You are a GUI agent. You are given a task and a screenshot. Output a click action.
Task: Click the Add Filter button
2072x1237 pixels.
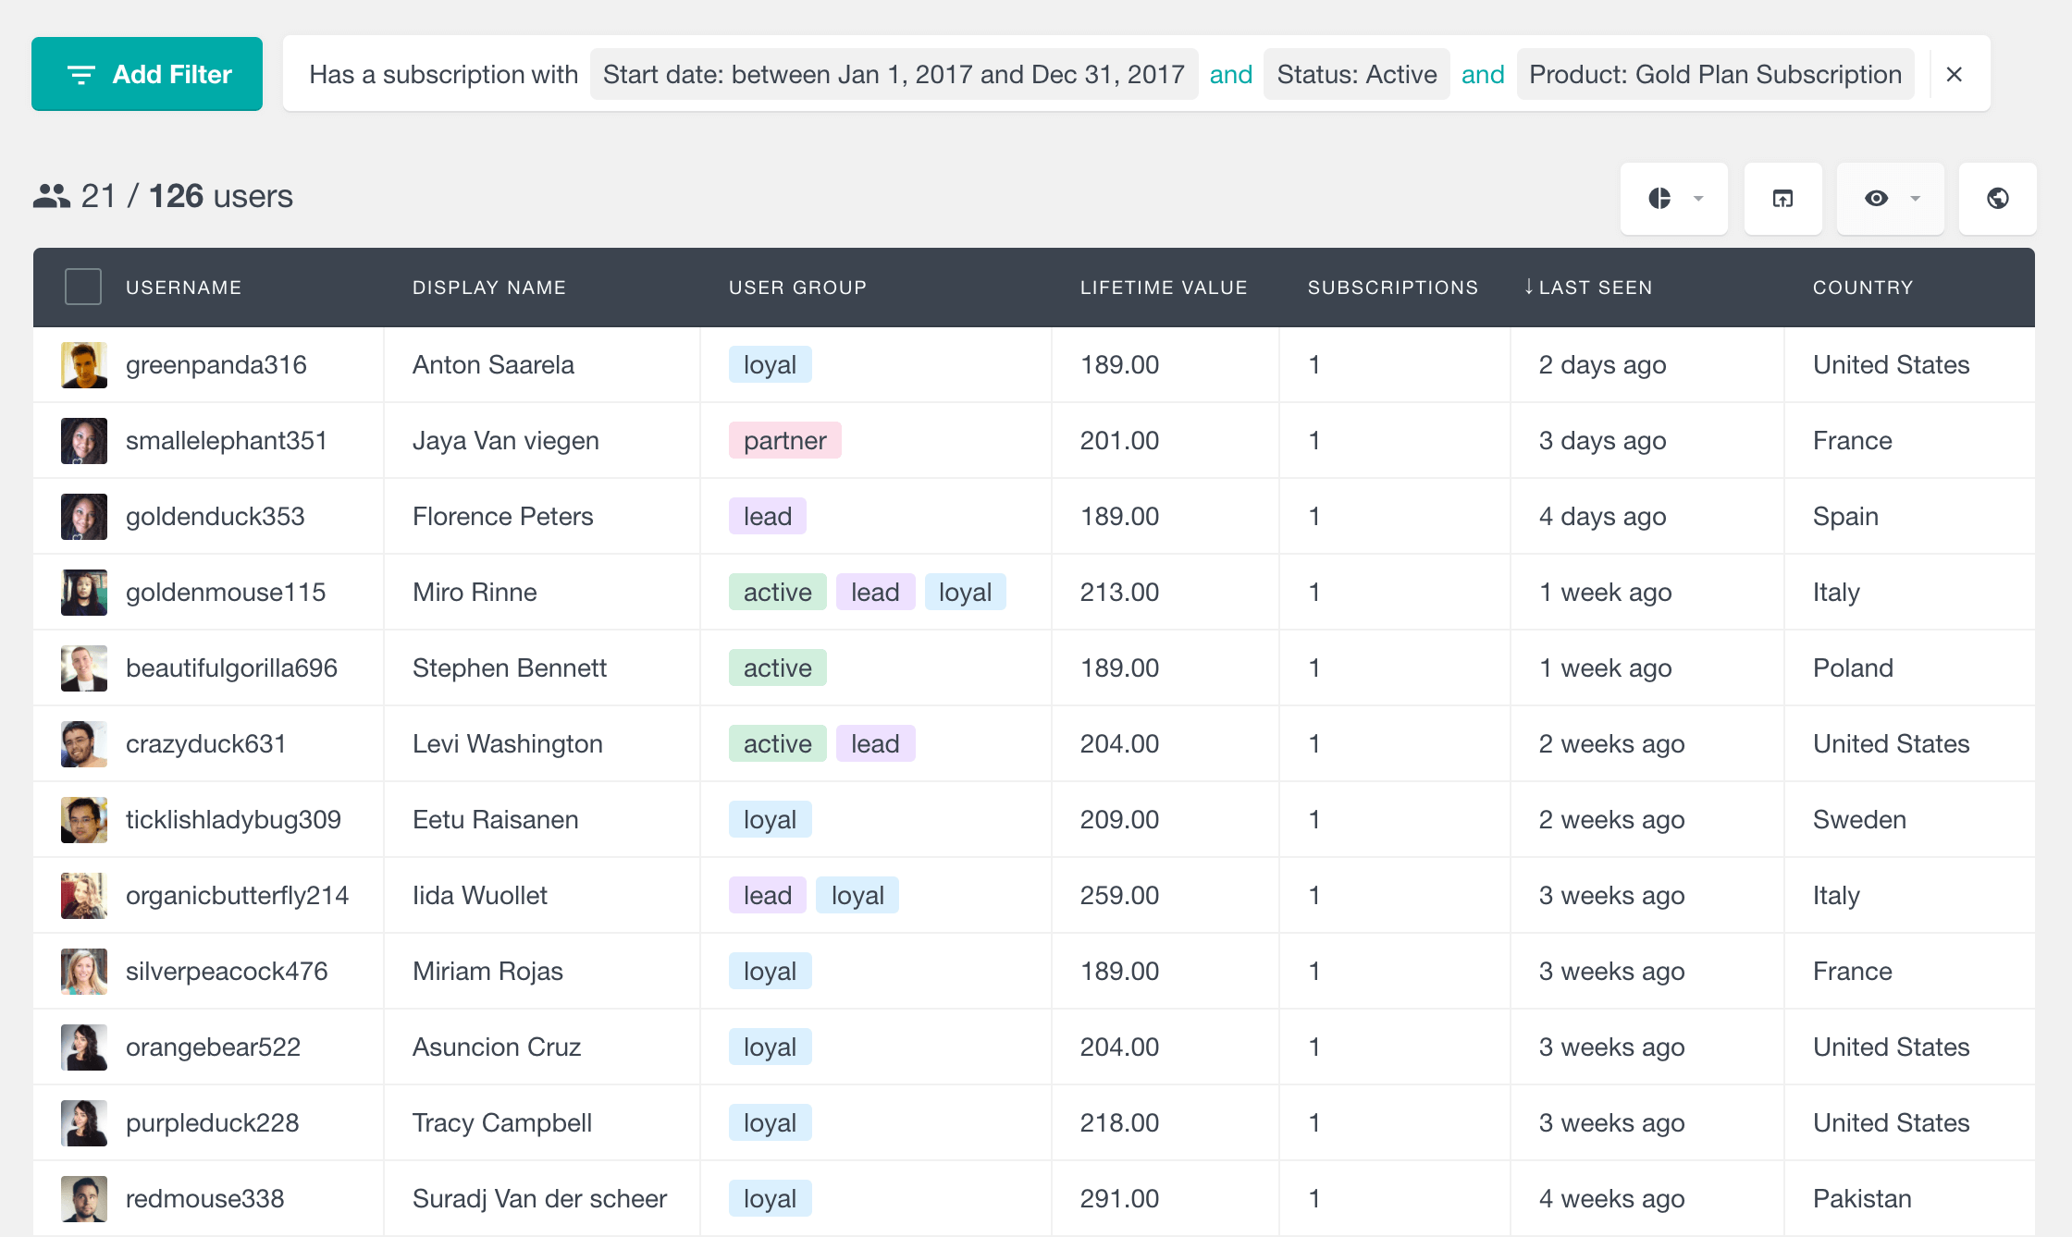tap(147, 72)
